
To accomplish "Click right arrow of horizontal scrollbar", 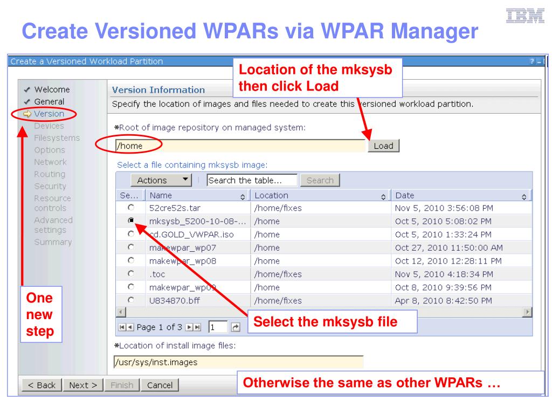I will 527,312.
